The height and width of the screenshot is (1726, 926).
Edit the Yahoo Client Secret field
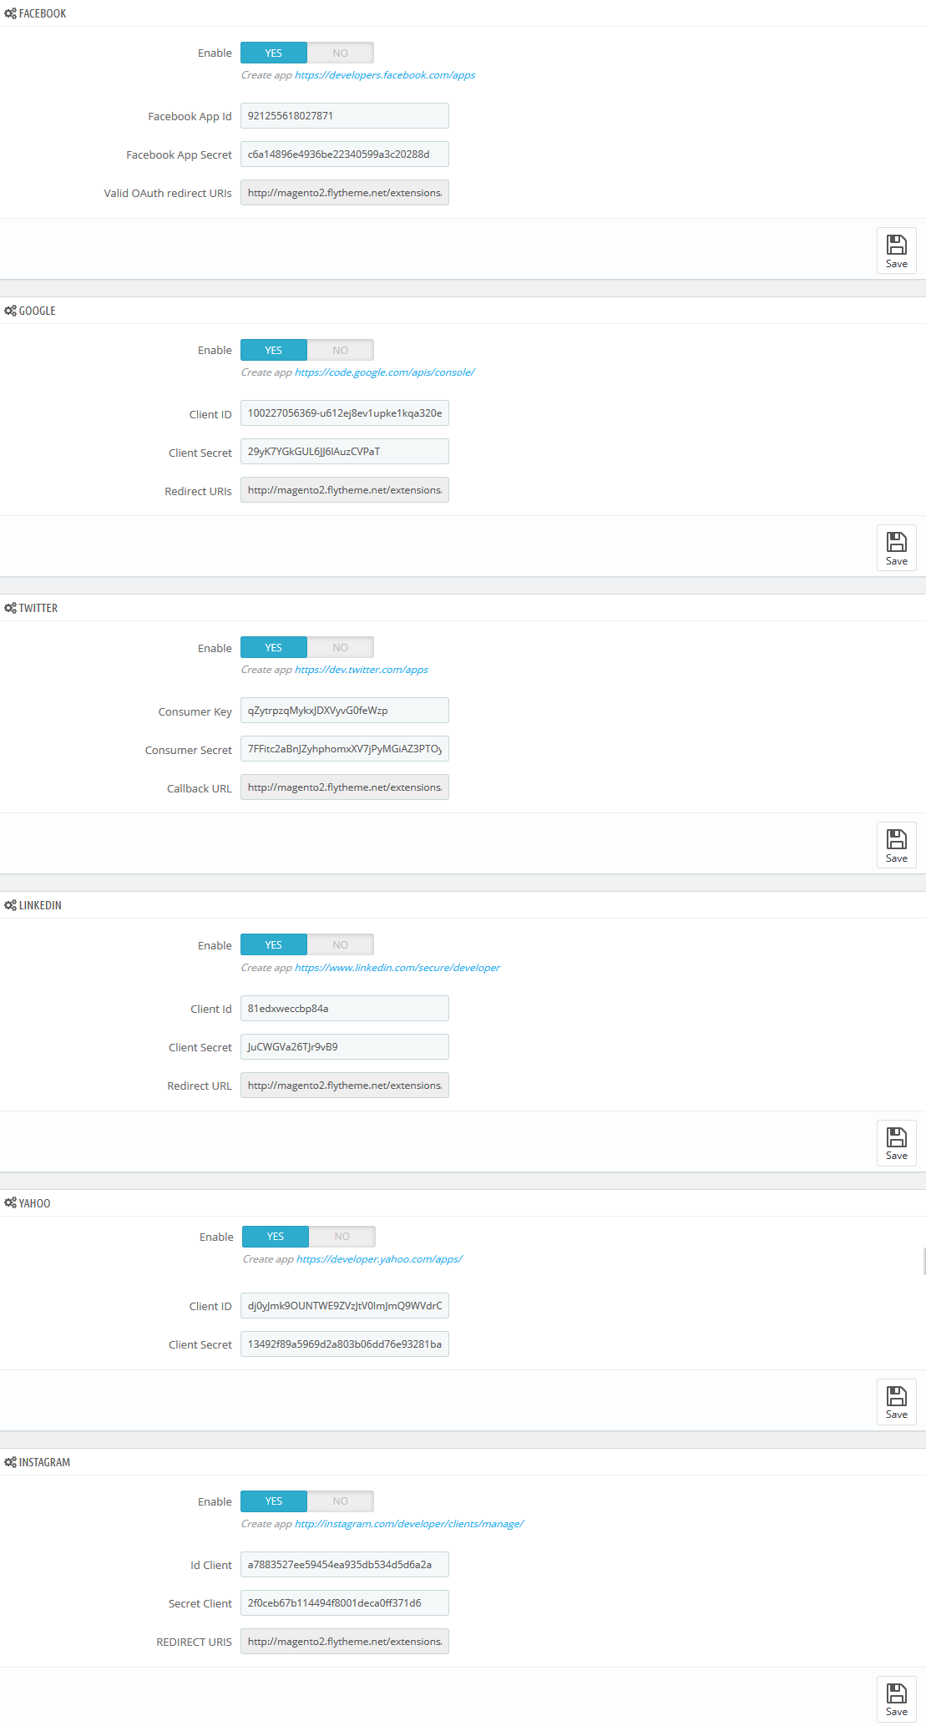(345, 1344)
